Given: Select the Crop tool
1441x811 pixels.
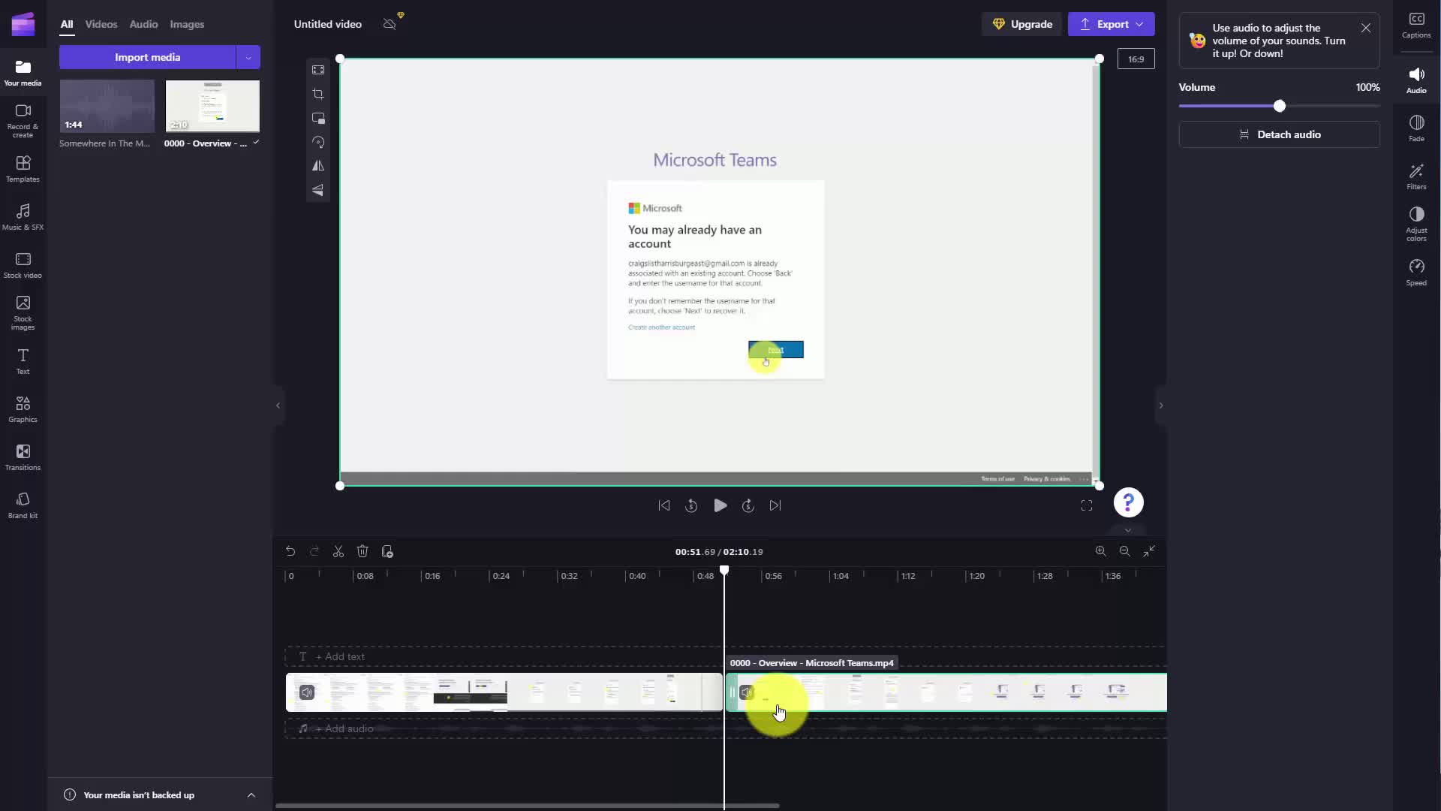Looking at the screenshot, I should tap(318, 94).
